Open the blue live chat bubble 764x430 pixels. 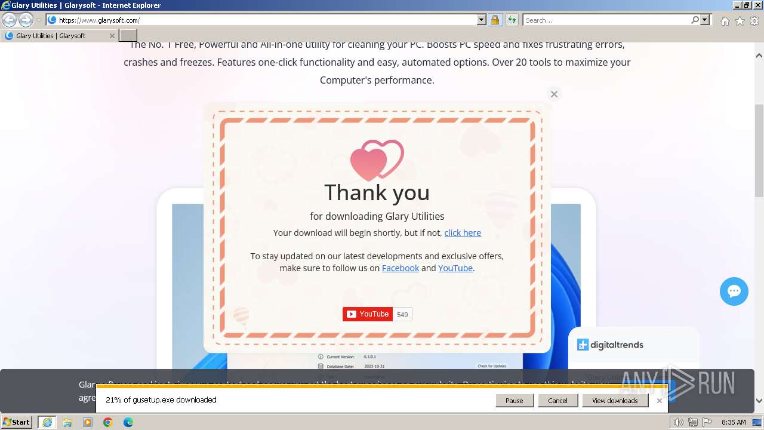coord(734,291)
